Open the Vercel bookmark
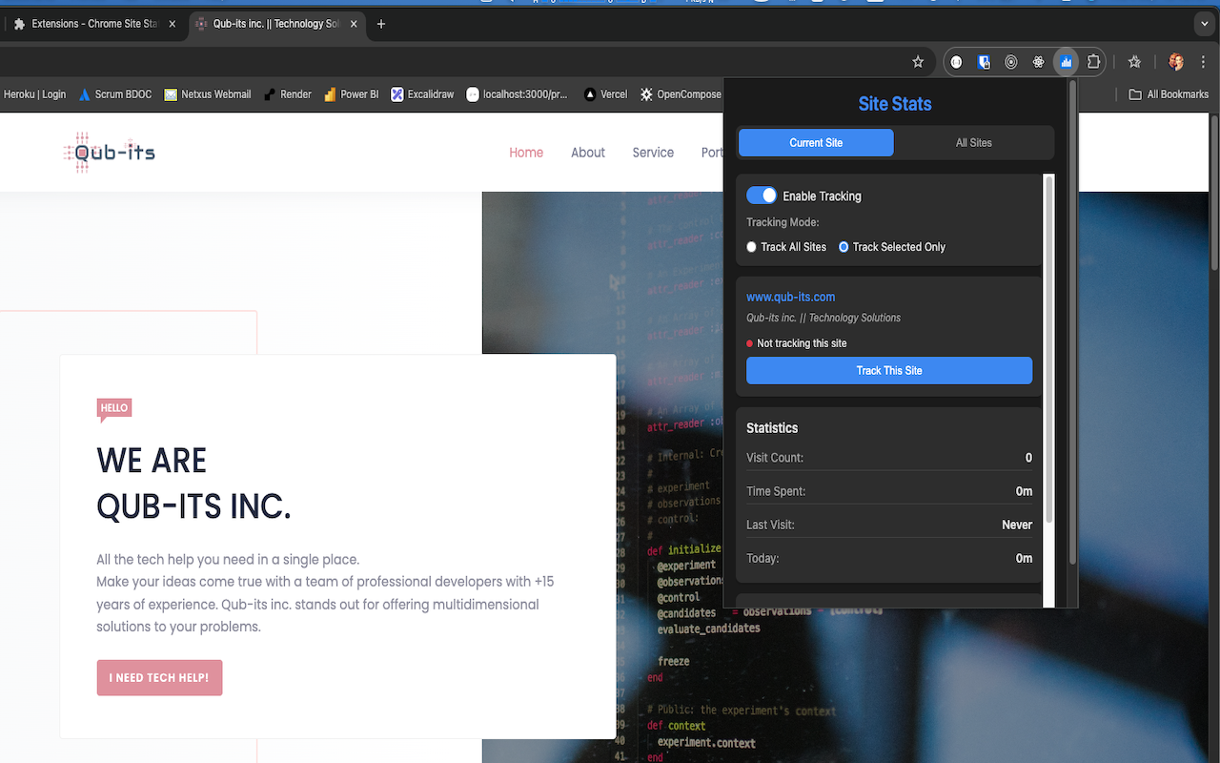The height and width of the screenshot is (763, 1220). click(605, 94)
